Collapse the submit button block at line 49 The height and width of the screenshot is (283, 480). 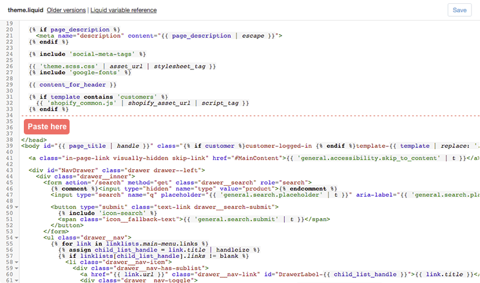tap(17, 207)
